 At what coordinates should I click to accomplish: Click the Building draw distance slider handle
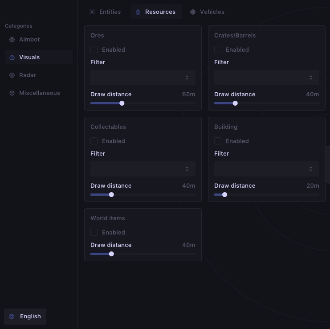pos(224,195)
